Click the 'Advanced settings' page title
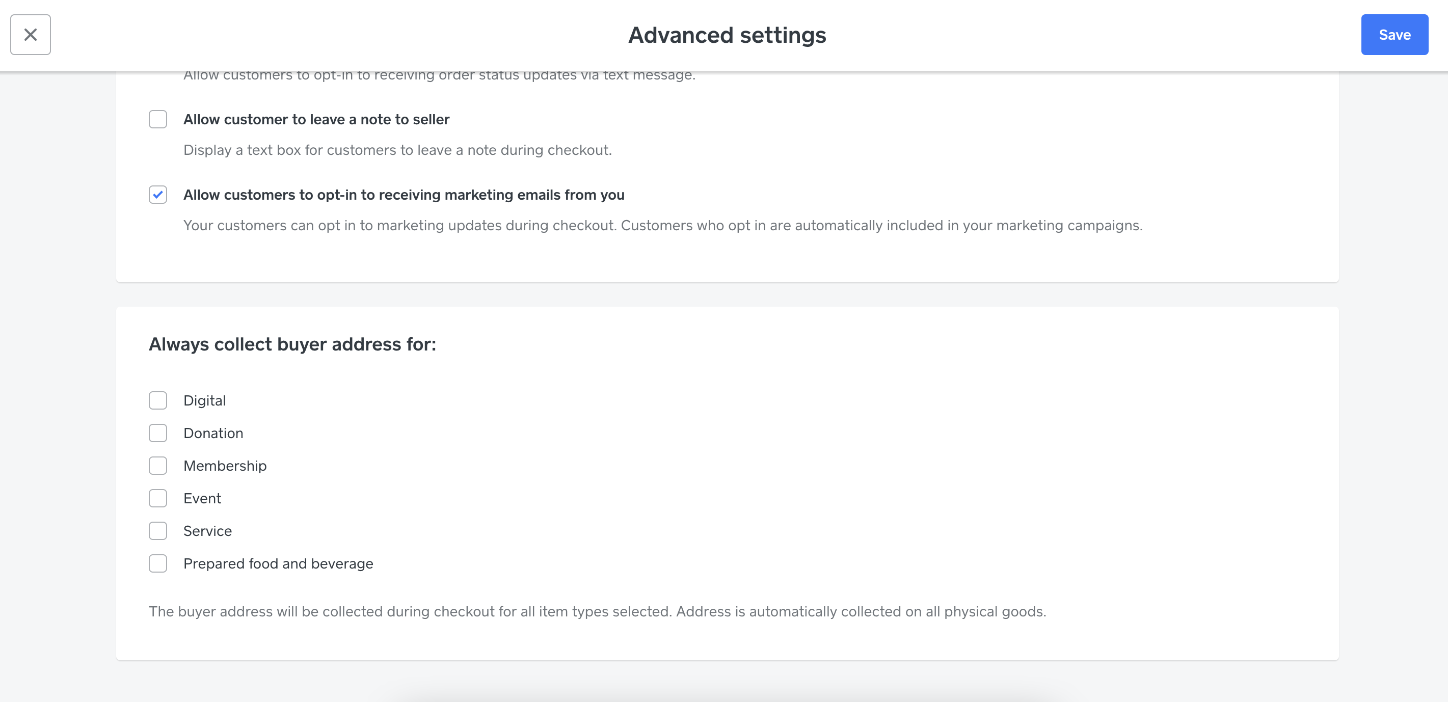Viewport: 1448px width, 702px height. [727, 35]
